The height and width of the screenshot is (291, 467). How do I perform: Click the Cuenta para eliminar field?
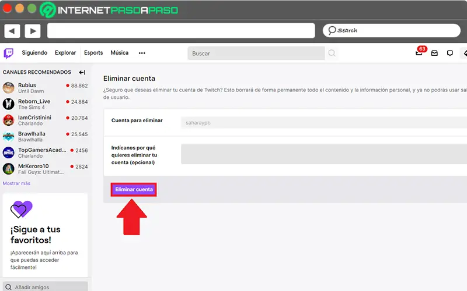click(324, 123)
